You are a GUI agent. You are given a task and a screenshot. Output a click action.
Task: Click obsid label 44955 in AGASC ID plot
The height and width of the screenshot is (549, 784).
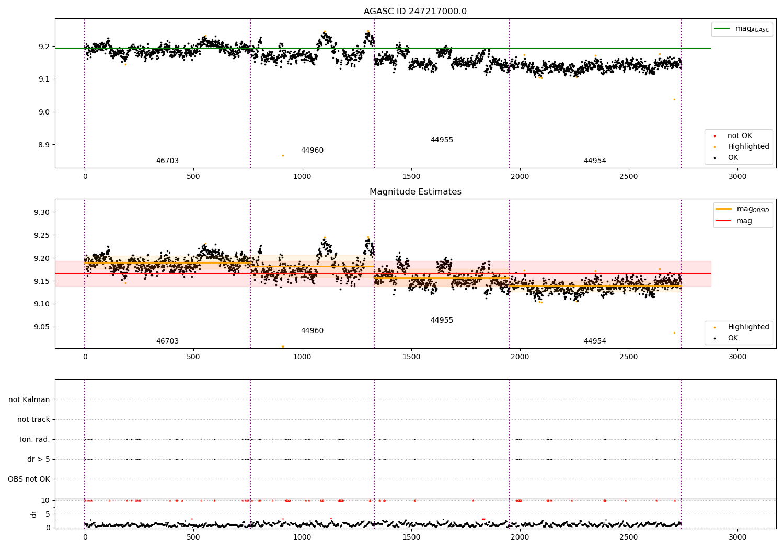pyautogui.click(x=442, y=140)
